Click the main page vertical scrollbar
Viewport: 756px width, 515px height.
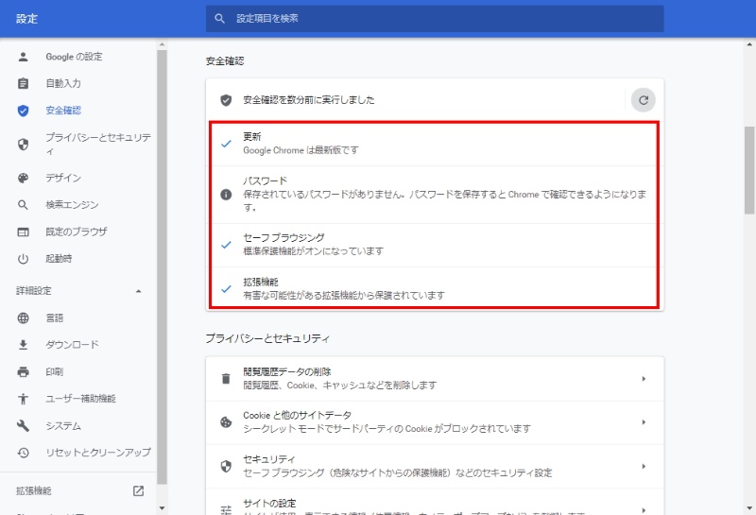(x=749, y=170)
